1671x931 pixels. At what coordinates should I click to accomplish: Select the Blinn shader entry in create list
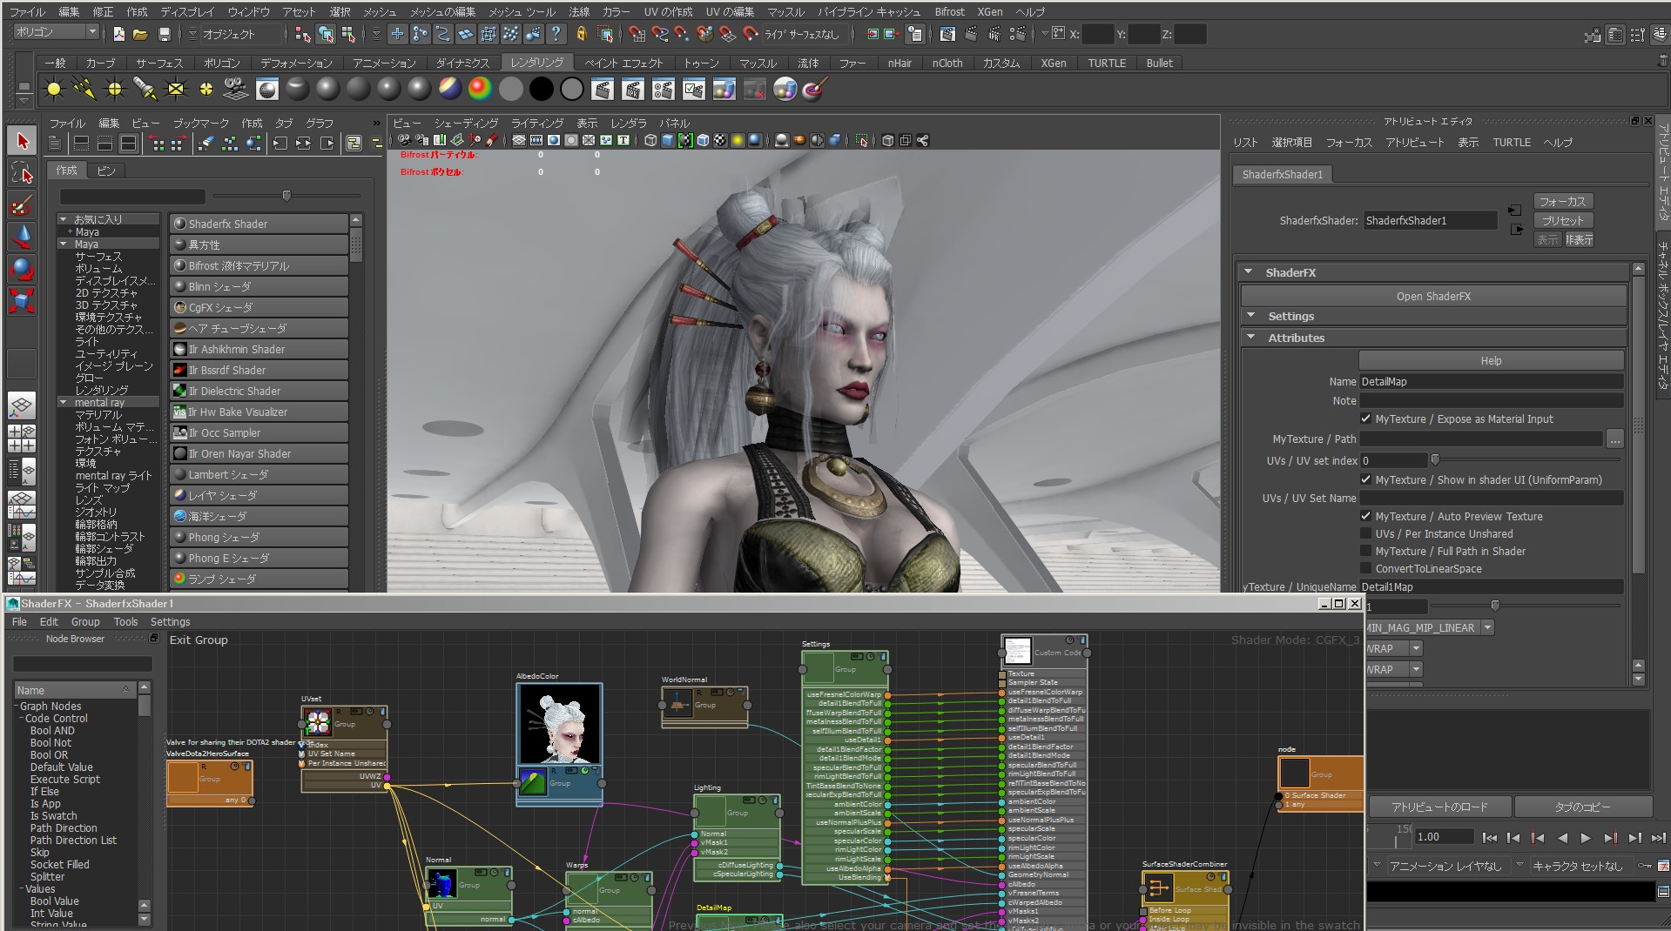(x=259, y=286)
